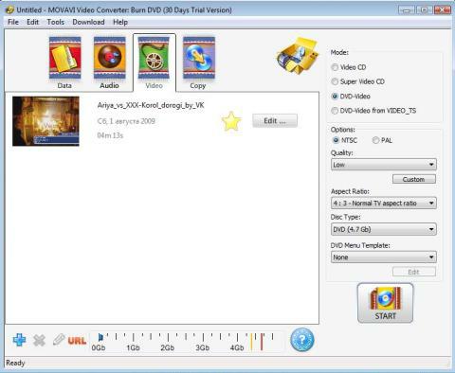The image size is (455, 373).
Task: Maximize the Movavi window
Action: click(424, 10)
